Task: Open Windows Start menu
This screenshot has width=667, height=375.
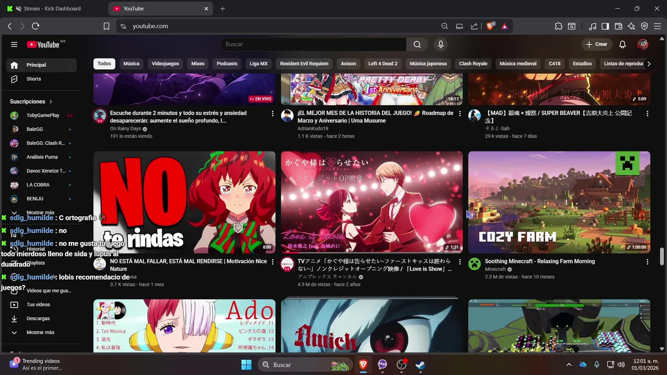Action: pos(246,365)
